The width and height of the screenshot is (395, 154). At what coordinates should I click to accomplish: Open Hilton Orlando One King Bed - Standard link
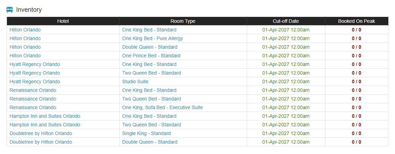coord(149,30)
